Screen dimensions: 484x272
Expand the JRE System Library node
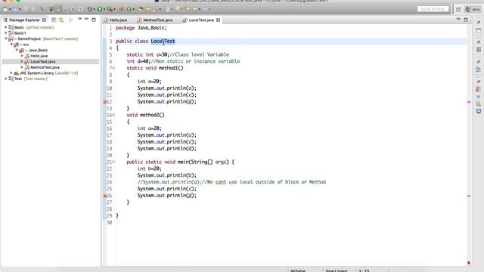(11, 73)
